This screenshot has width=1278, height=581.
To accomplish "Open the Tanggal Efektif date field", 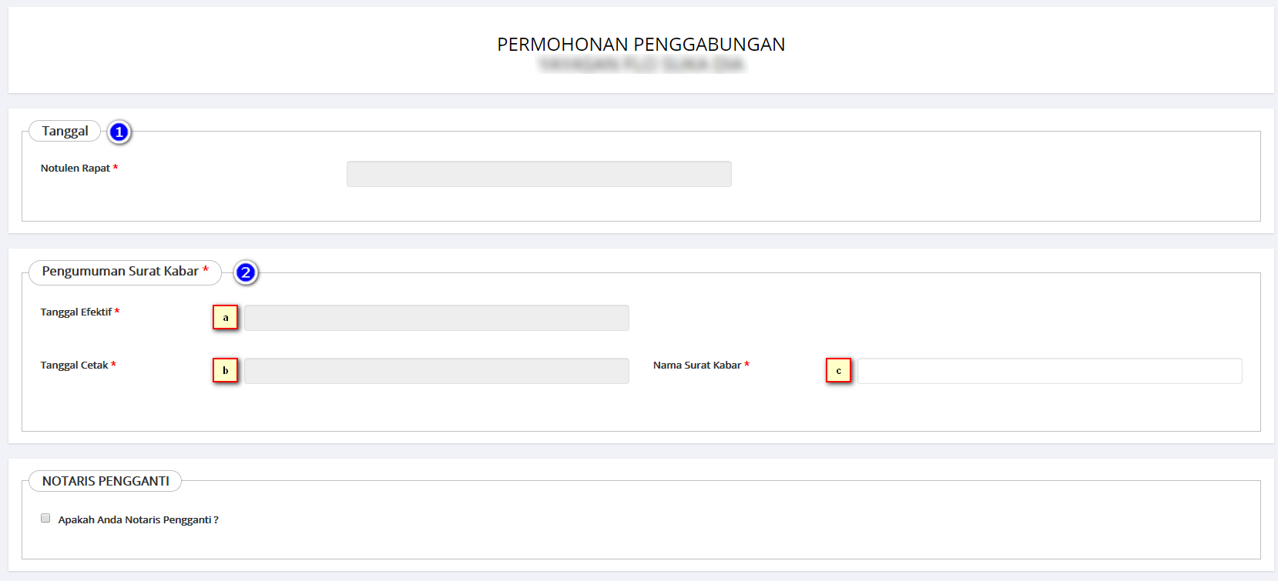I will pyautogui.click(x=436, y=318).
